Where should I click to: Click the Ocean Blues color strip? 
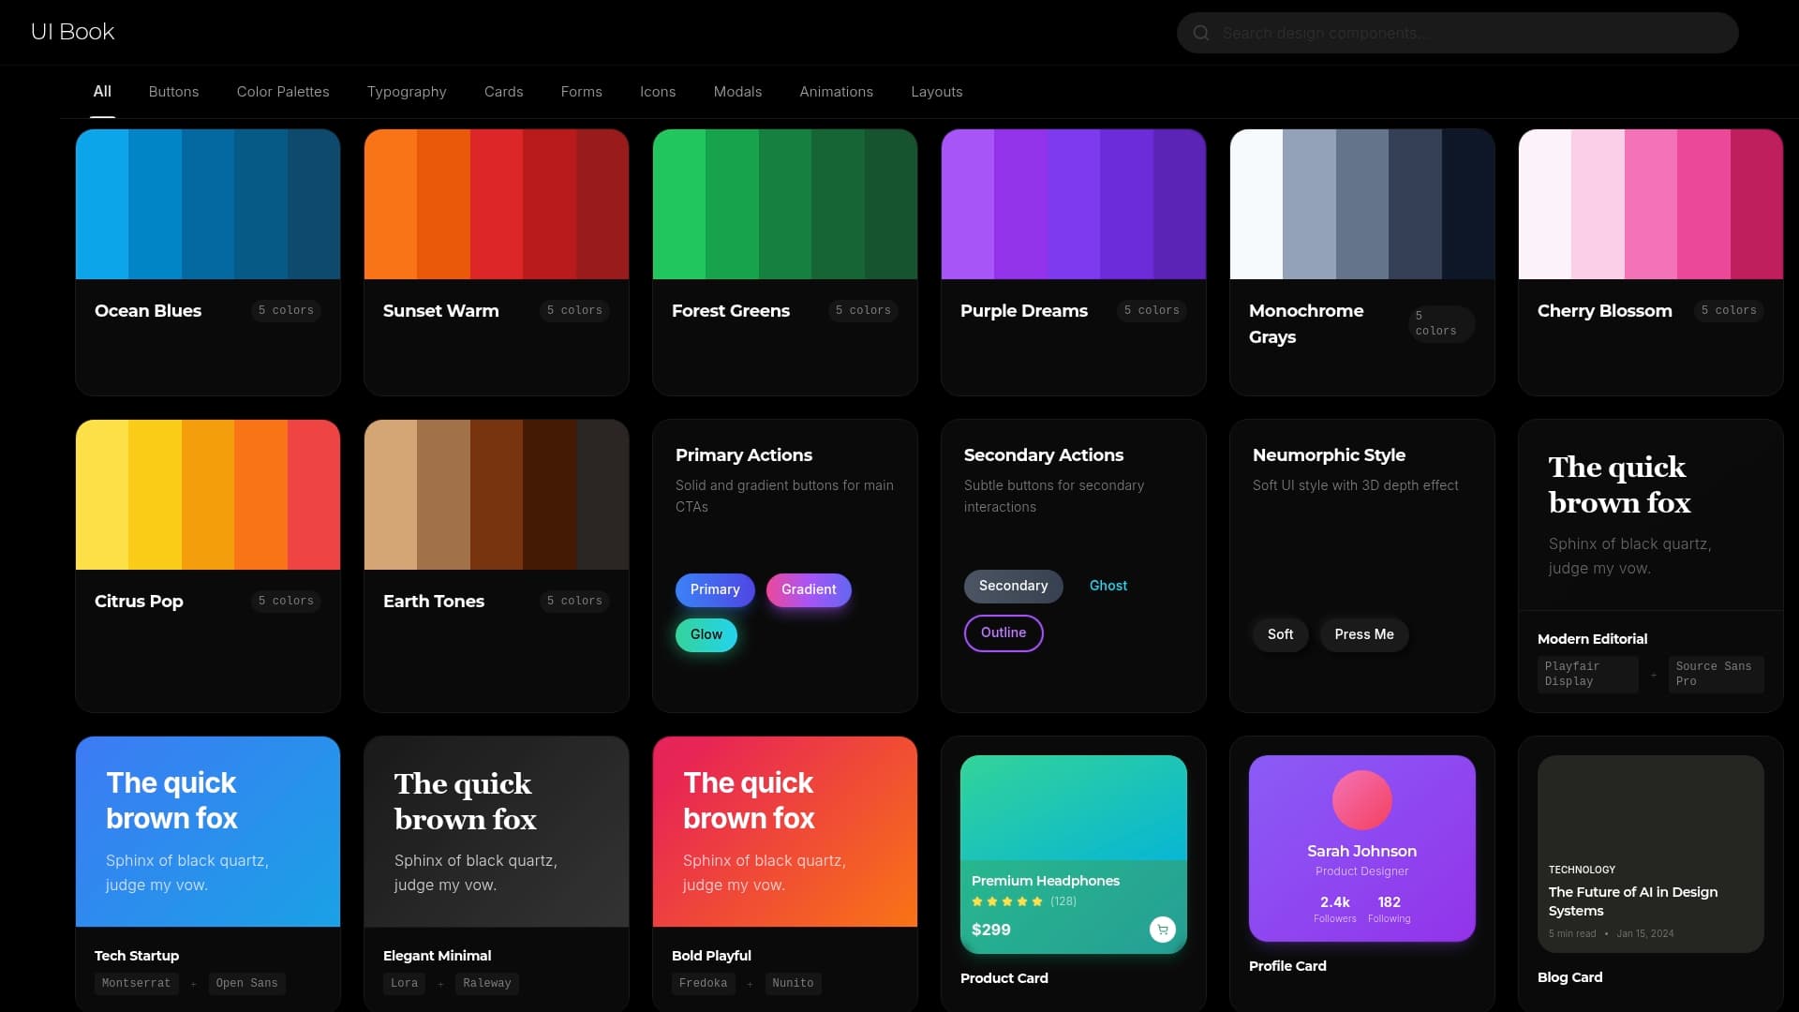[207, 202]
